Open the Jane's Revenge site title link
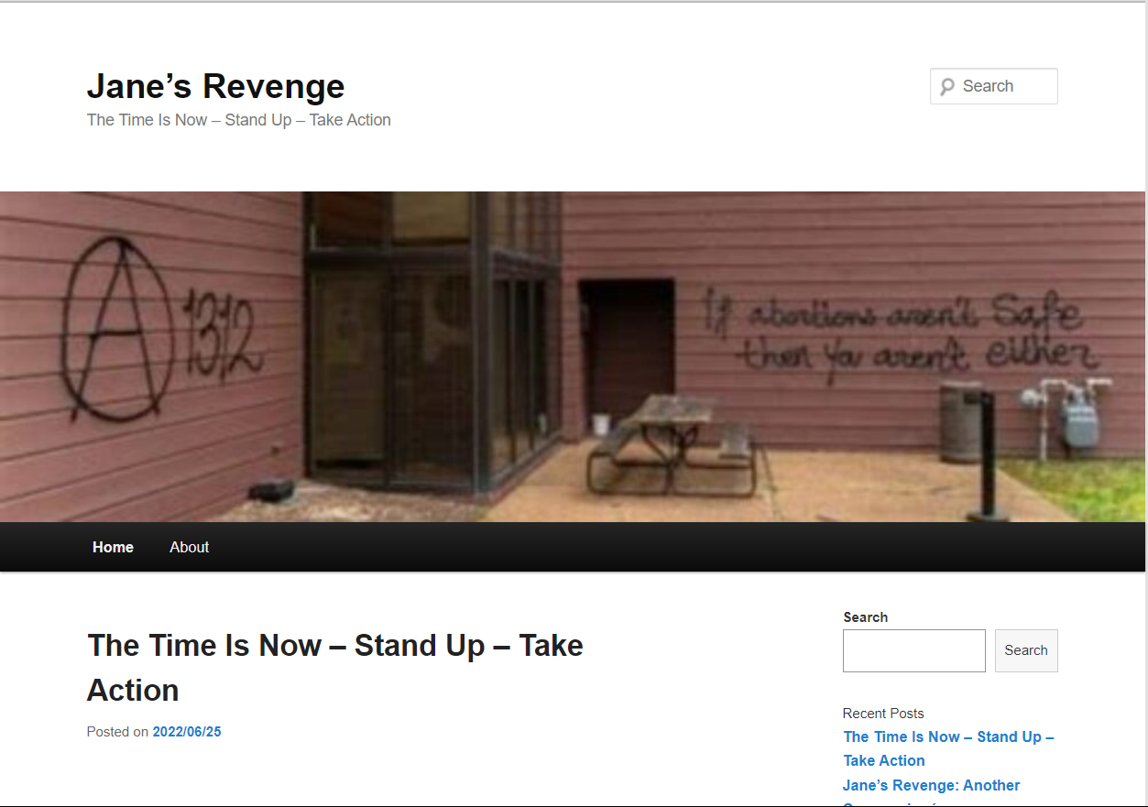Image resolution: width=1148 pixels, height=807 pixels. pyautogui.click(x=215, y=86)
